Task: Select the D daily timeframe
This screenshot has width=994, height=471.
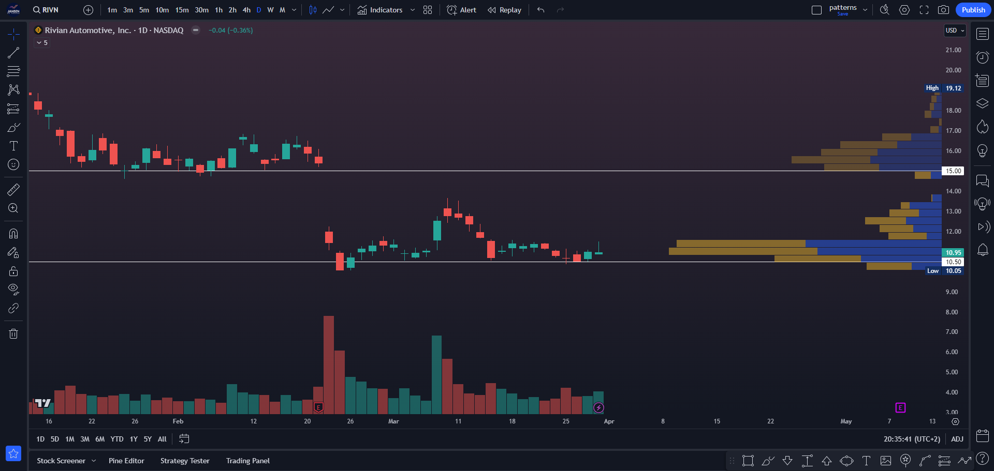Action: click(x=259, y=10)
